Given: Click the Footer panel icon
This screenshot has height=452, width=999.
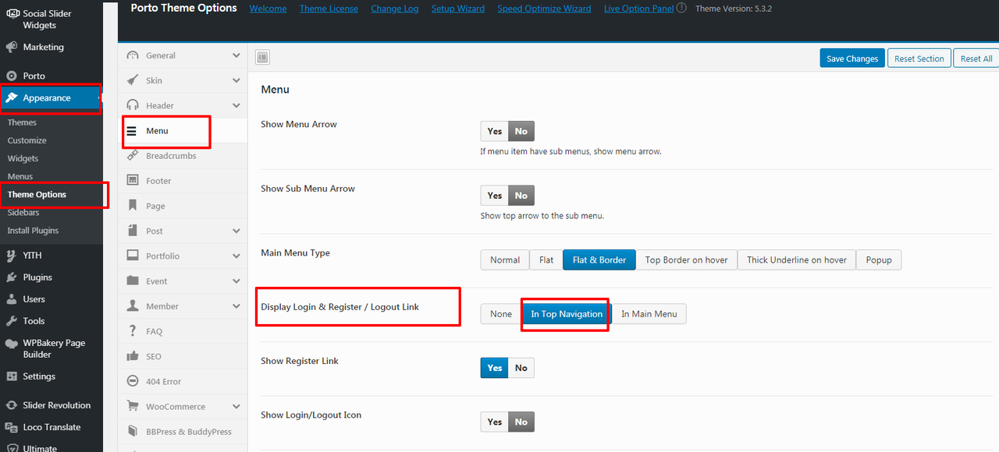Looking at the screenshot, I should [x=132, y=181].
